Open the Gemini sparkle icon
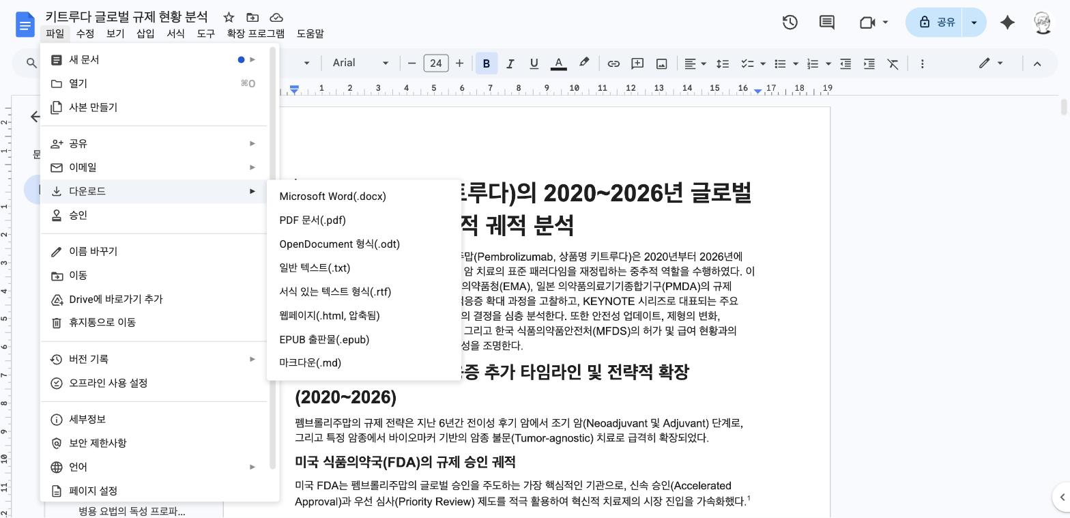The height and width of the screenshot is (518, 1070). point(1007,23)
